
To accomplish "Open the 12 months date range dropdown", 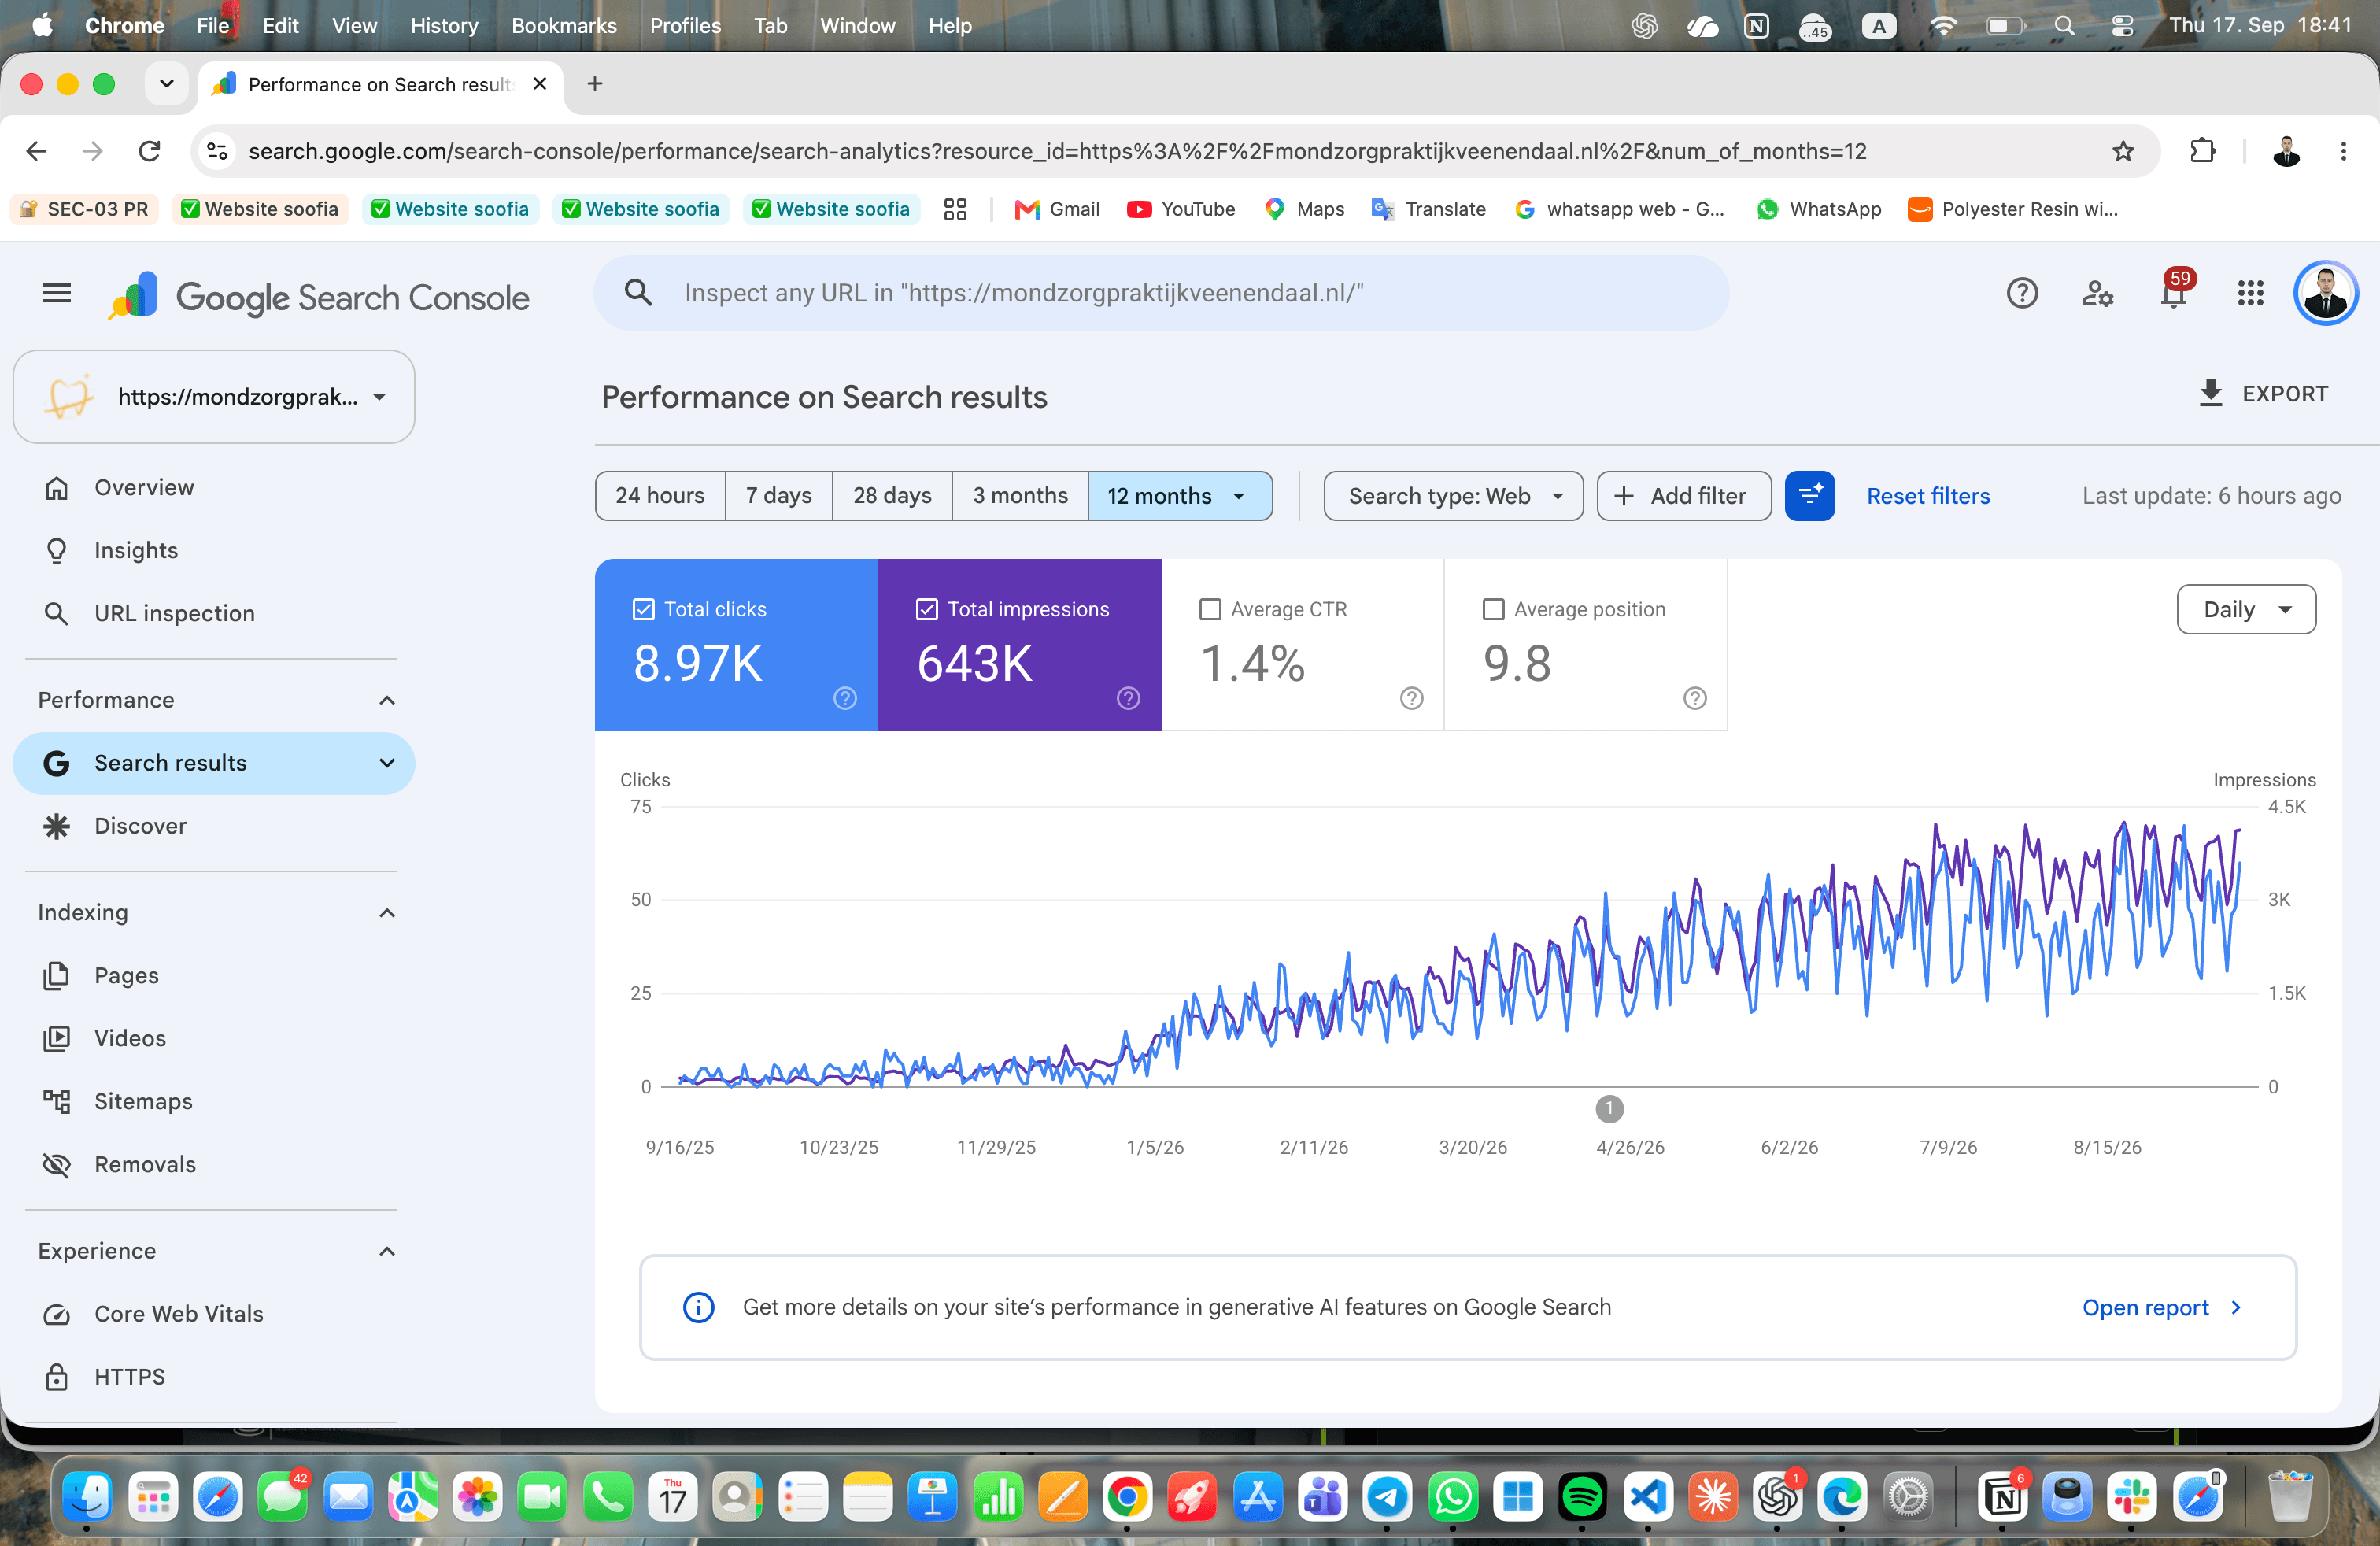I will pyautogui.click(x=1180, y=496).
